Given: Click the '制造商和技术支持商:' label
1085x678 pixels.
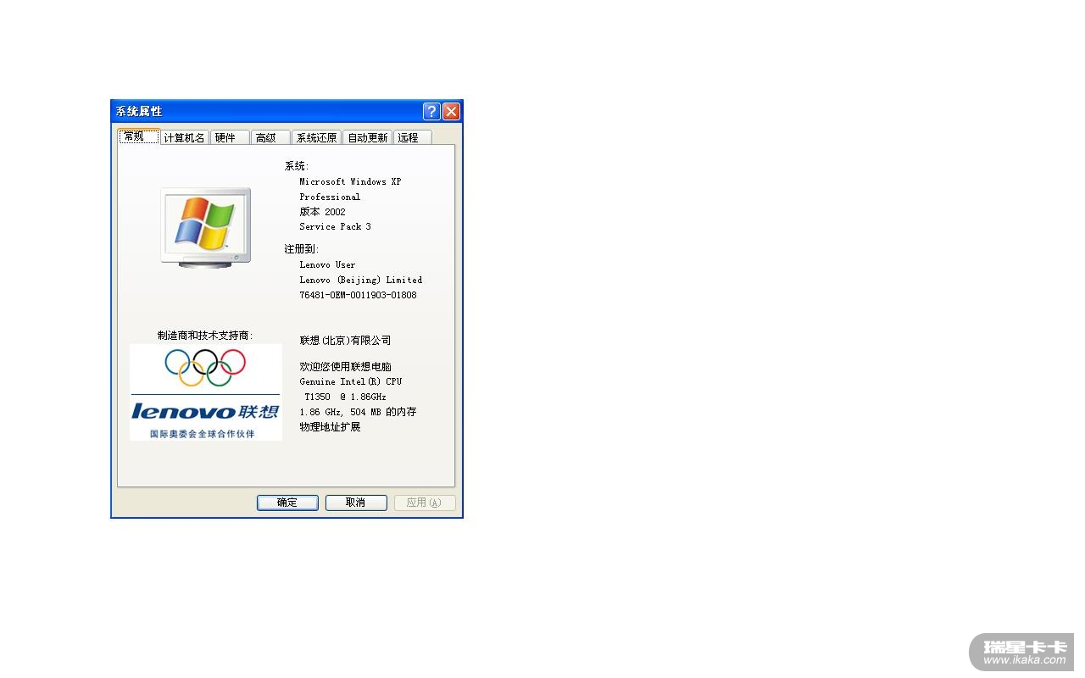Looking at the screenshot, I should [x=205, y=336].
